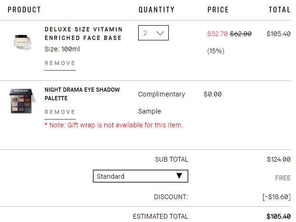
Task: Click the Vitamin Enriched Face Base product image
Action: 22,41
